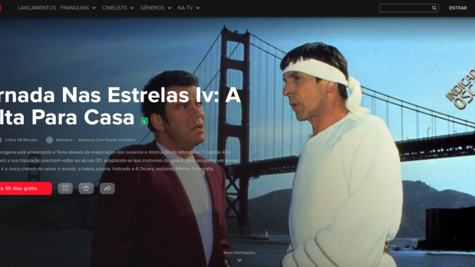The width and height of the screenshot is (475, 267).
Task: Expand the Franquias dropdown menu
Action: click(78, 8)
